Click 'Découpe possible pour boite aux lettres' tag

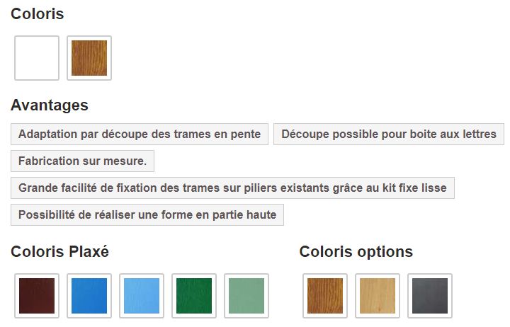pyautogui.click(x=389, y=134)
